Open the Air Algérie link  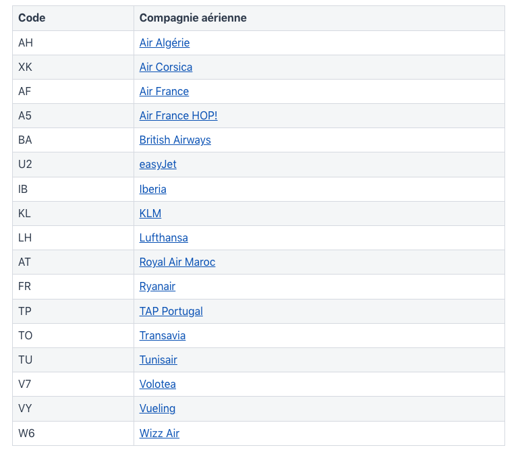click(x=164, y=42)
